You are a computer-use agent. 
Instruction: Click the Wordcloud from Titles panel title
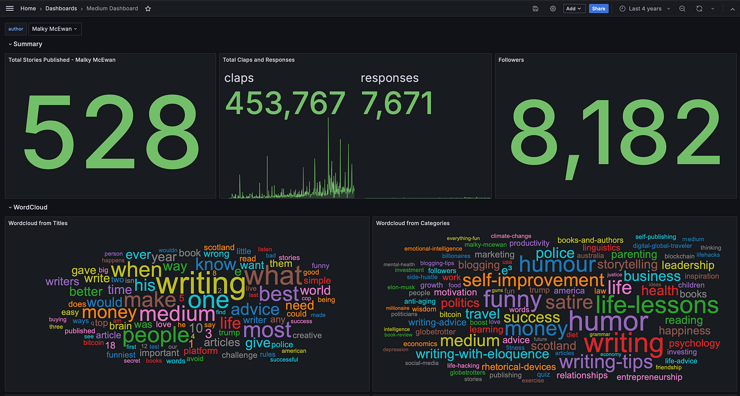[38, 223]
